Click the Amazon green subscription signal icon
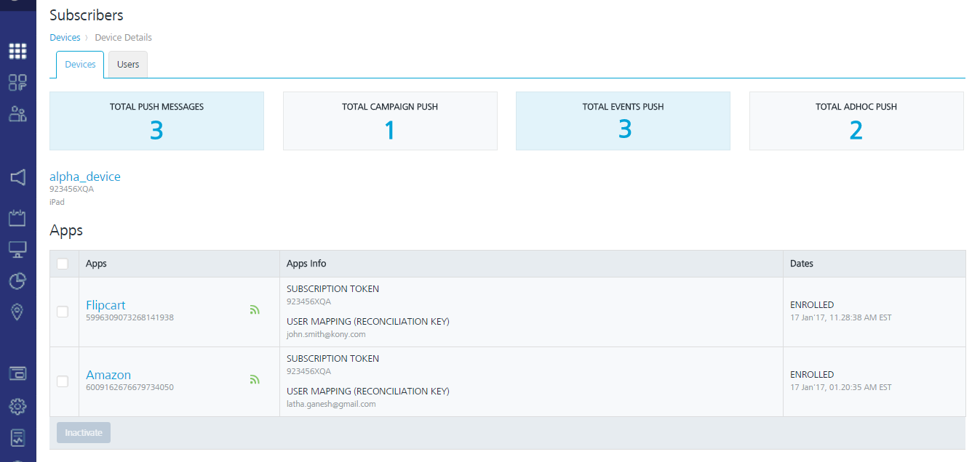The image size is (972, 462). point(255,379)
